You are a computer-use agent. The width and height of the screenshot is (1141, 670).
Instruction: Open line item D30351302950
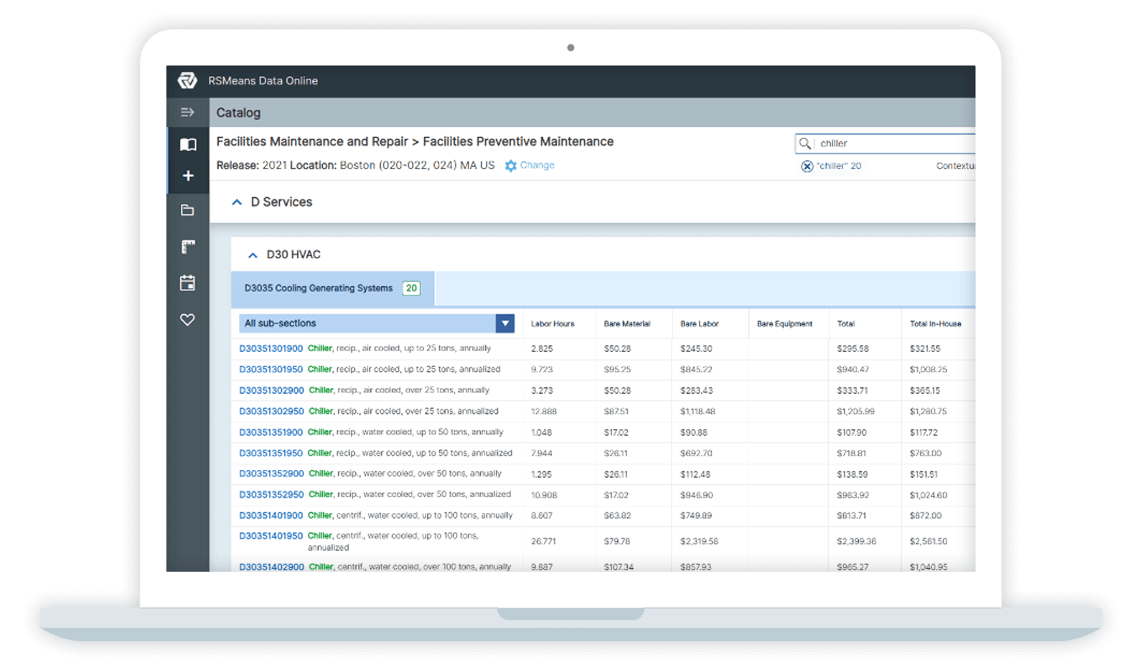click(271, 411)
